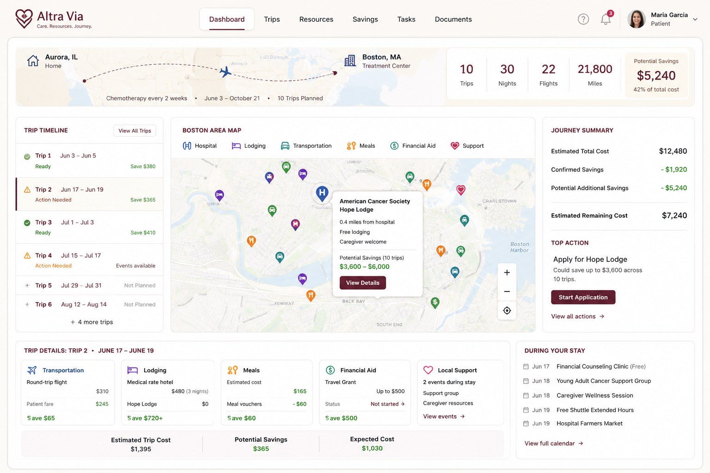Click the Potential Savings $5,240 card
The width and height of the screenshot is (710, 473).
point(656,75)
